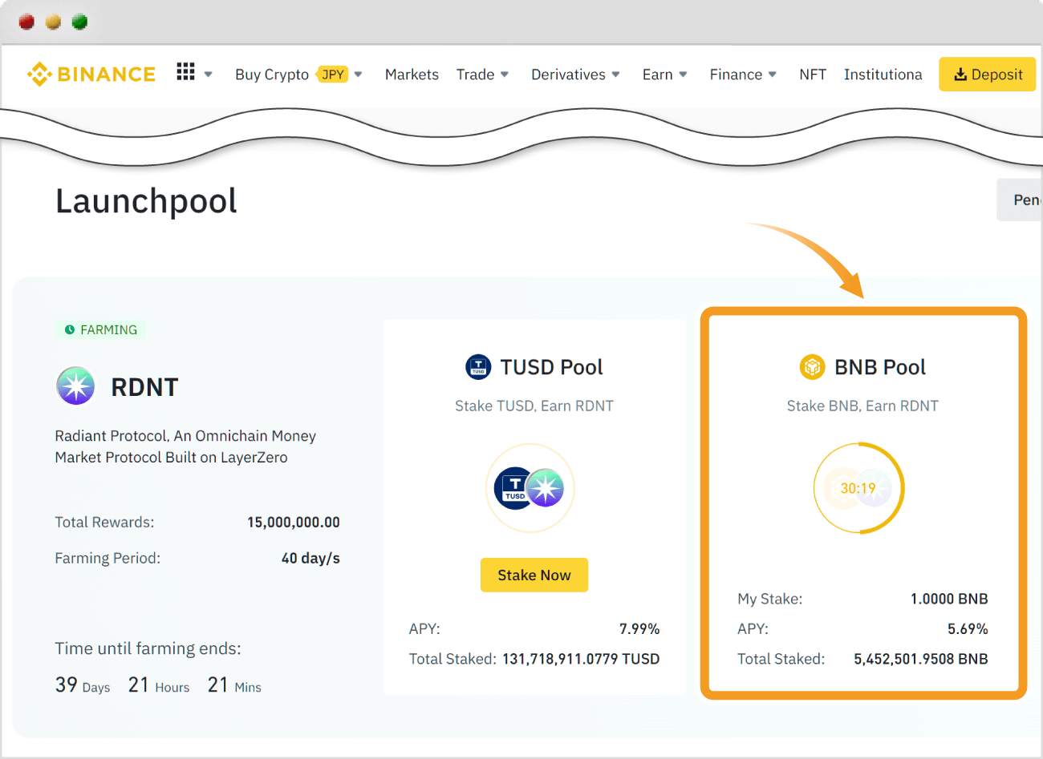
Task: Click the red window close button
Action: pyautogui.click(x=26, y=22)
